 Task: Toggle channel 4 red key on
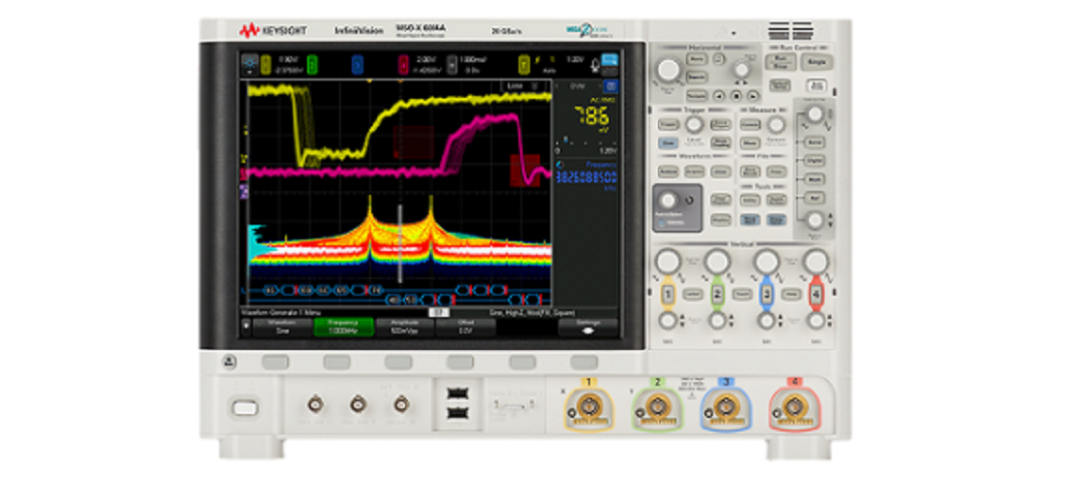tap(816, 294)
